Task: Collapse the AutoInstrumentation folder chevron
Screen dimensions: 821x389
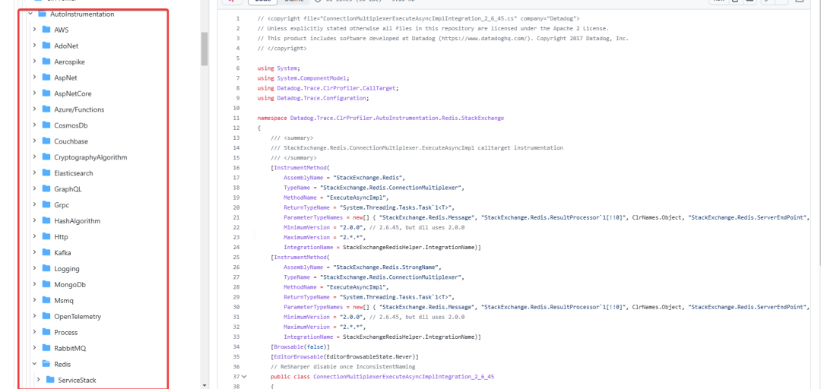Action: click(x=30, y=14)
